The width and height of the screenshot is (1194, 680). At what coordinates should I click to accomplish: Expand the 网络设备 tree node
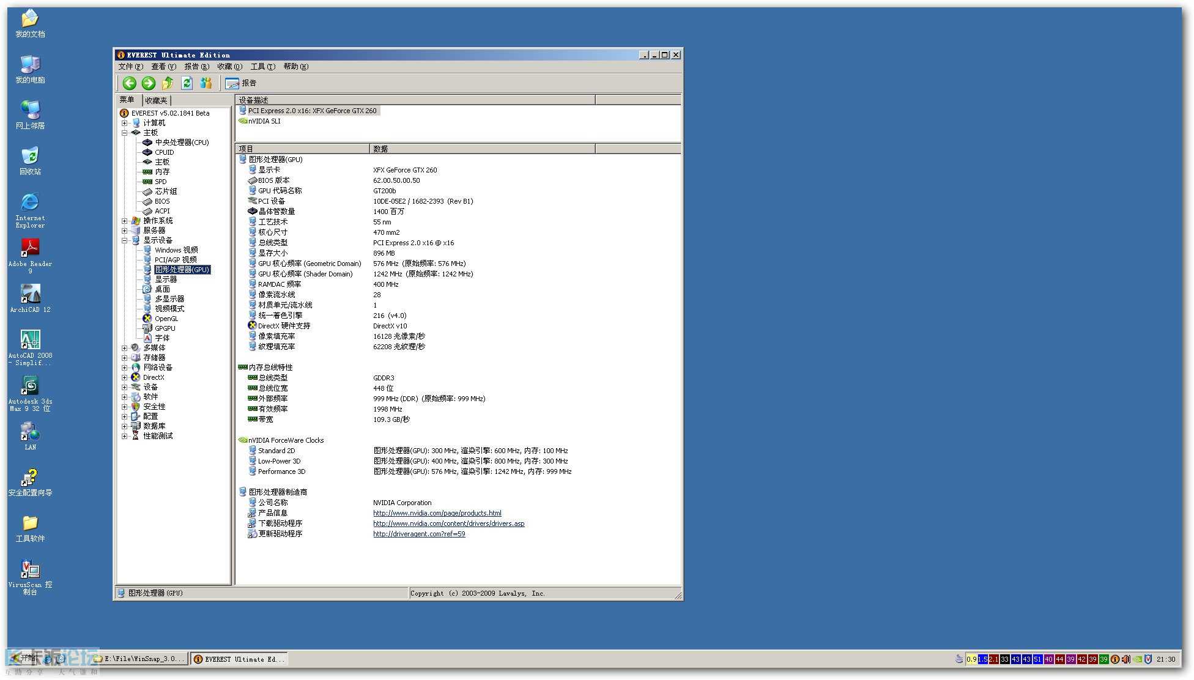click(x=124, y=368)
